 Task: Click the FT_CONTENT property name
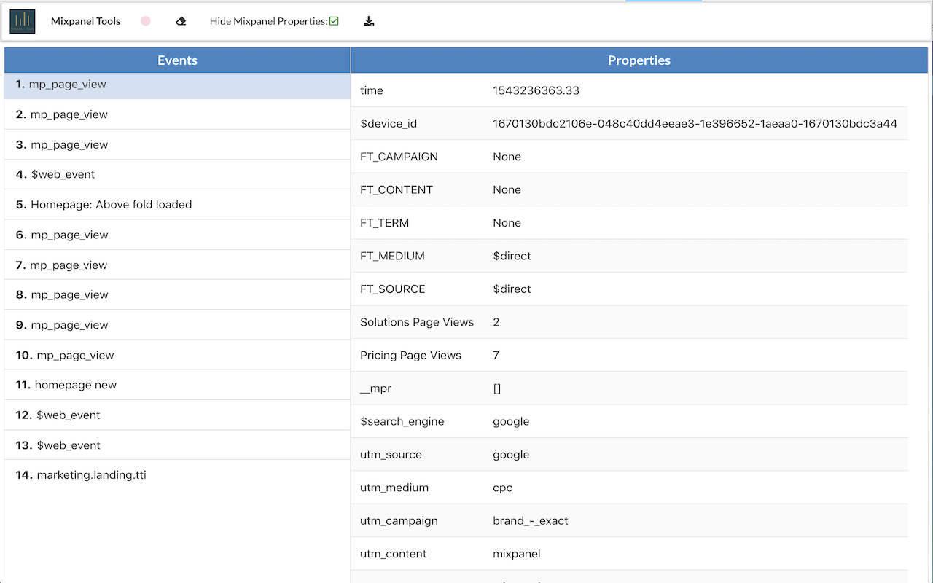tap(397, 189)
